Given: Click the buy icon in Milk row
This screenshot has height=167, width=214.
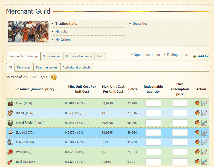Looking at the screenshot, I should 197,142.
